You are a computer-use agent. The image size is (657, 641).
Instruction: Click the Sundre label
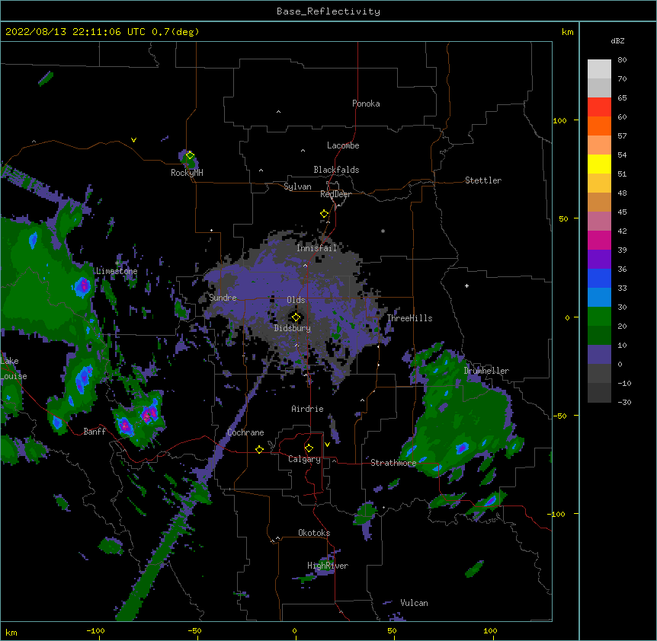click(x=223, y=298)
